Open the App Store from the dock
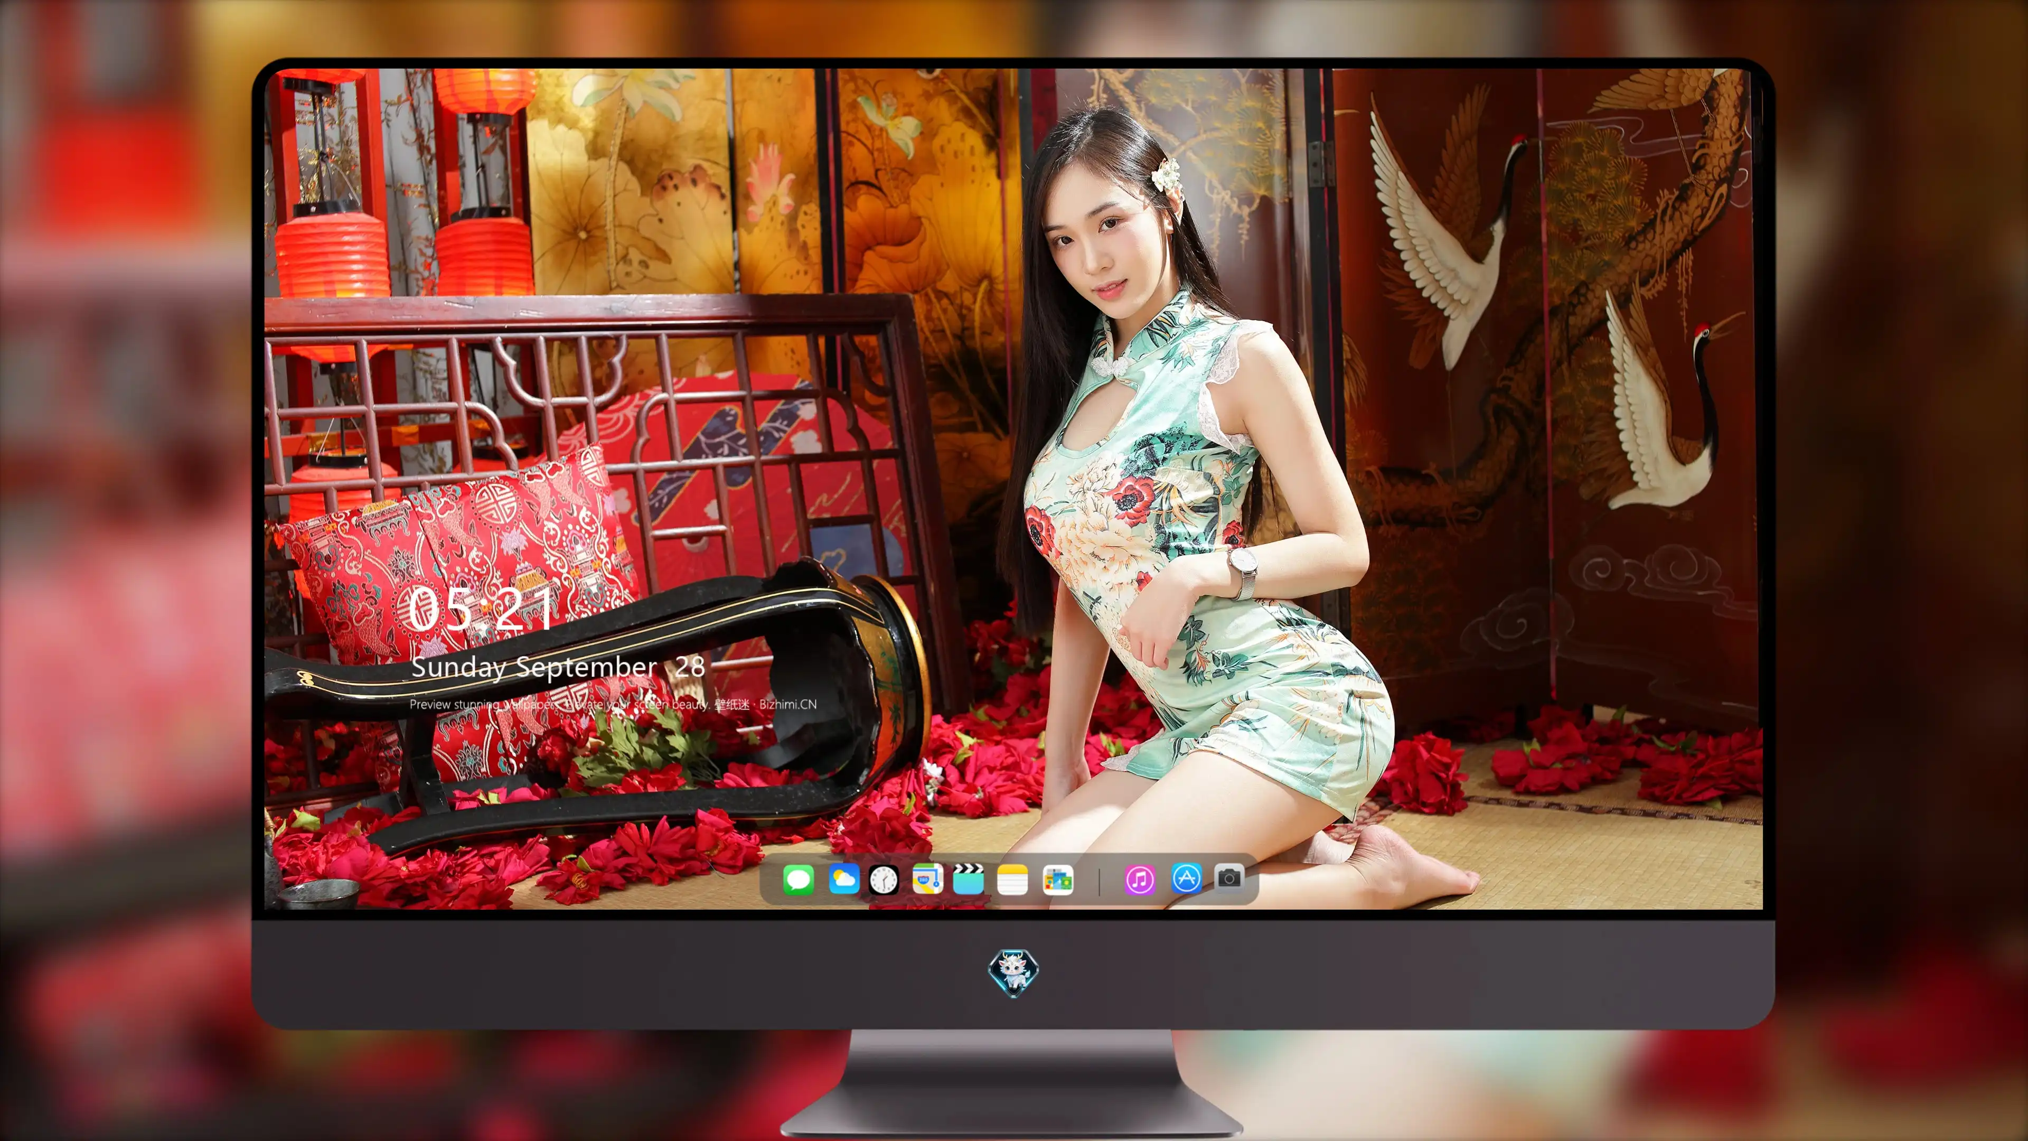 pyautogui.click(x=1186, y=878)
